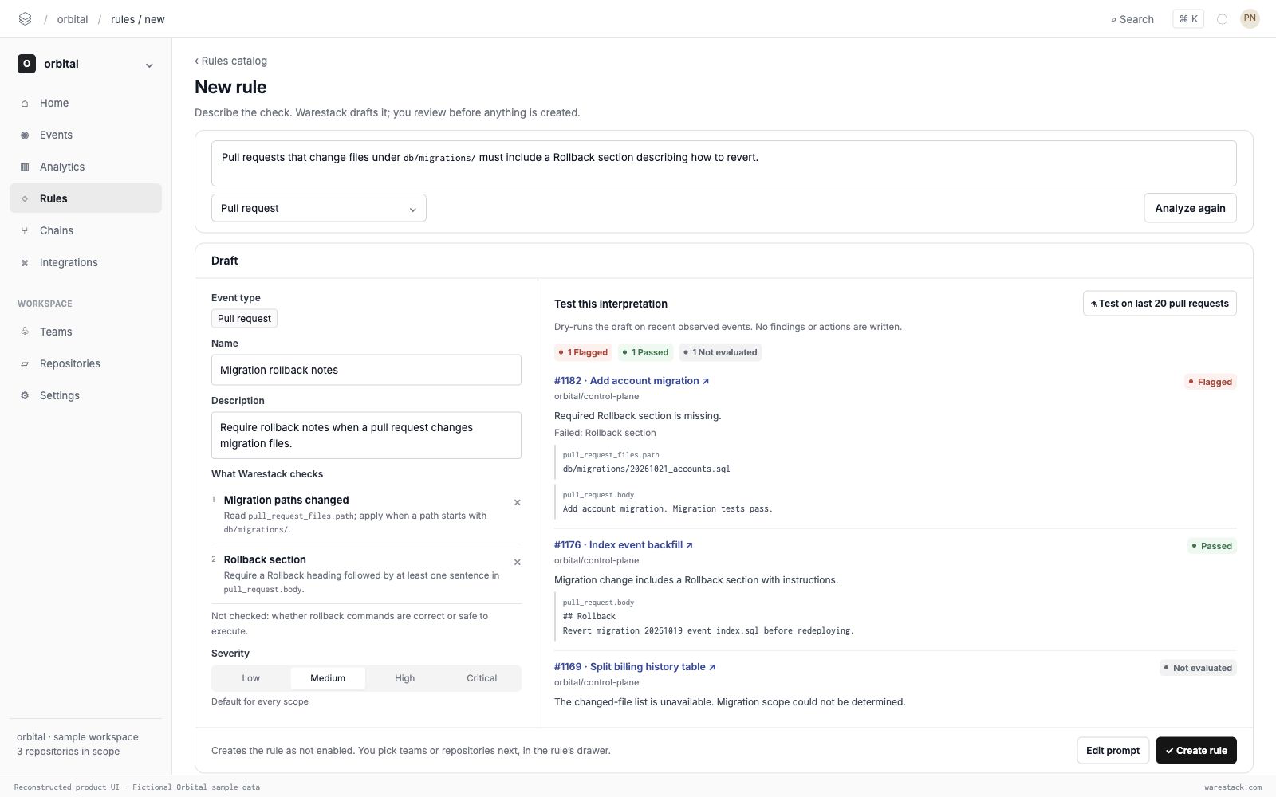Click the Settings gear icon

(x=25, y=396)
